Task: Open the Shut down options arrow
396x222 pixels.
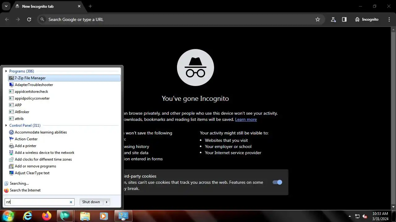Action: (106, 202)
